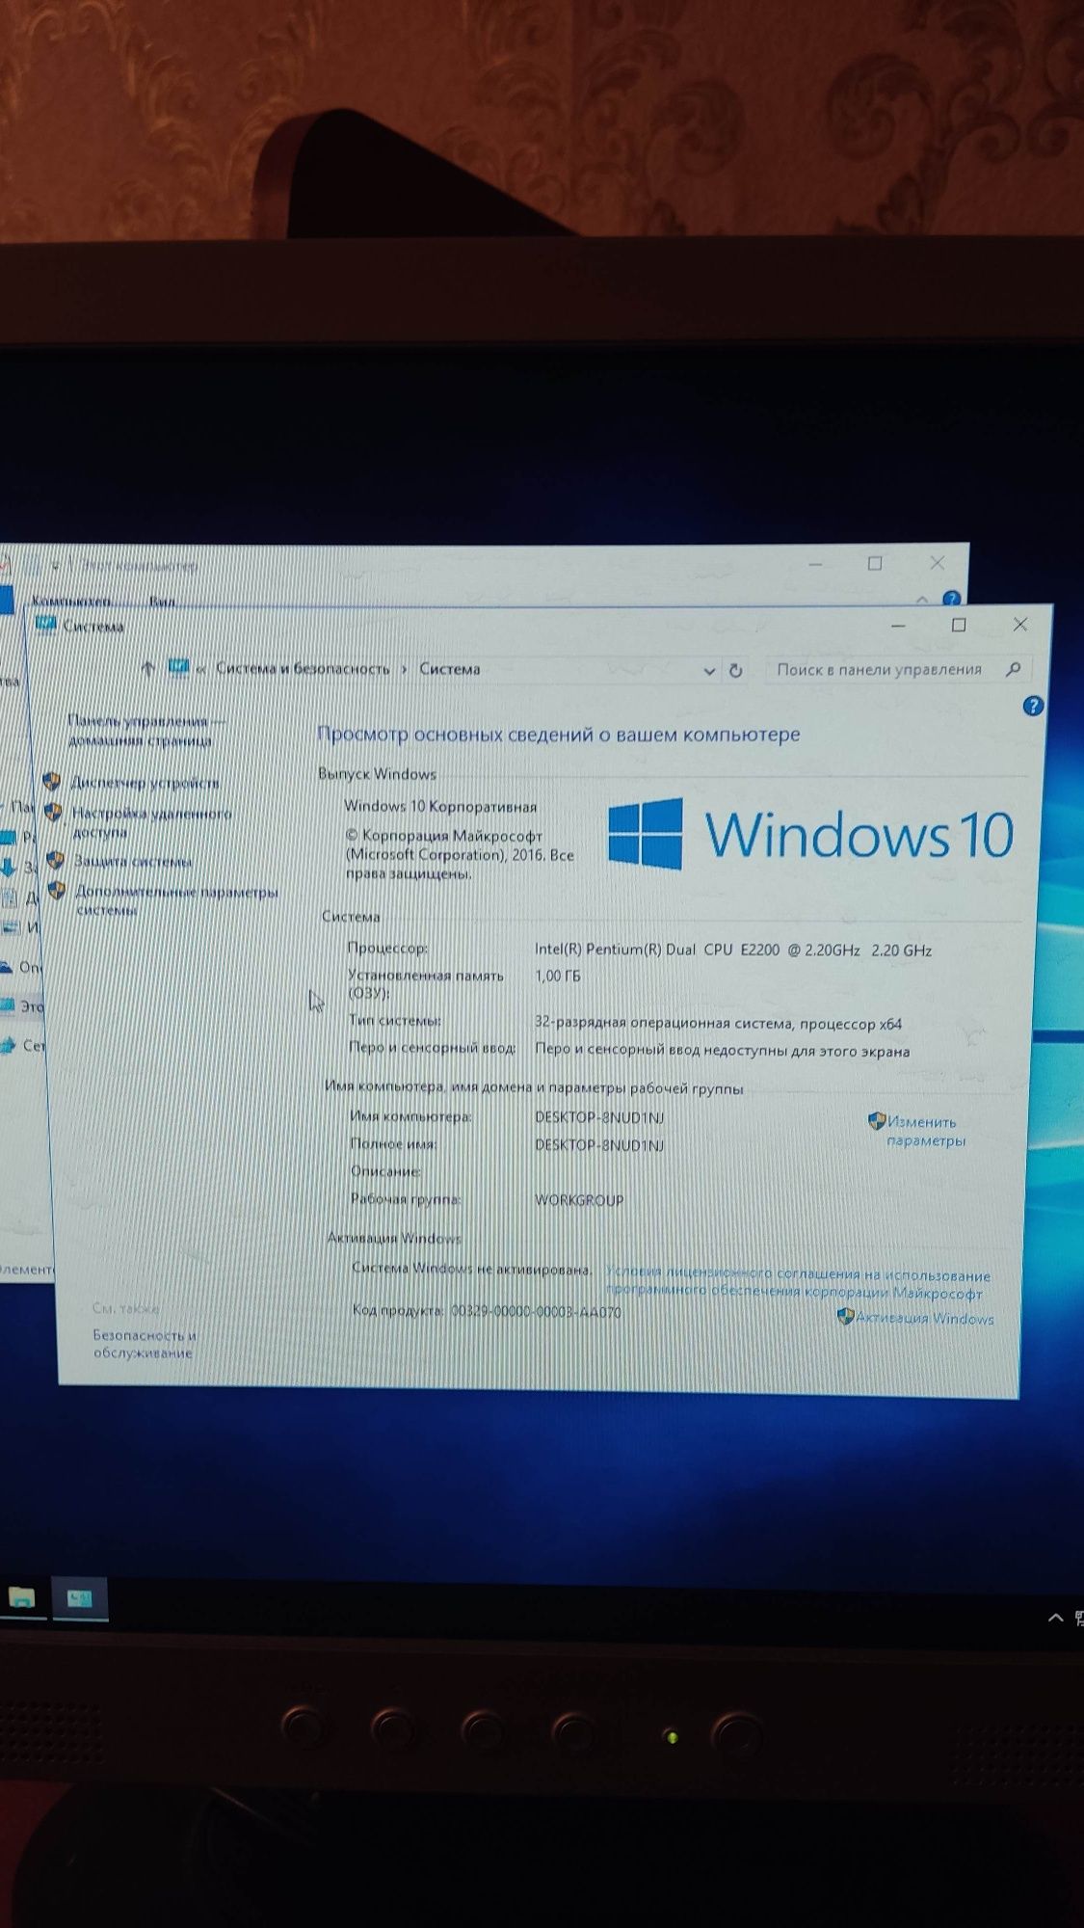Click the shield icon next to Диспетчер устройств
This screenshot has height=1928, width=1084.
(x=51, y=781)
